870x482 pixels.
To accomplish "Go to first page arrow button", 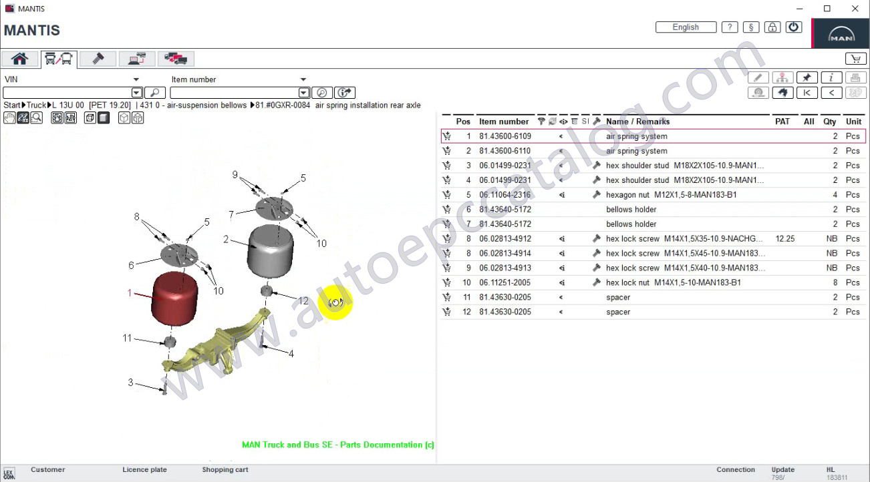I will 807,93.
